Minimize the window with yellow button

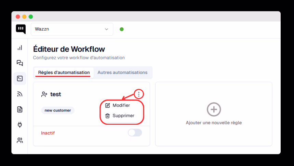(x=24, y=17)
